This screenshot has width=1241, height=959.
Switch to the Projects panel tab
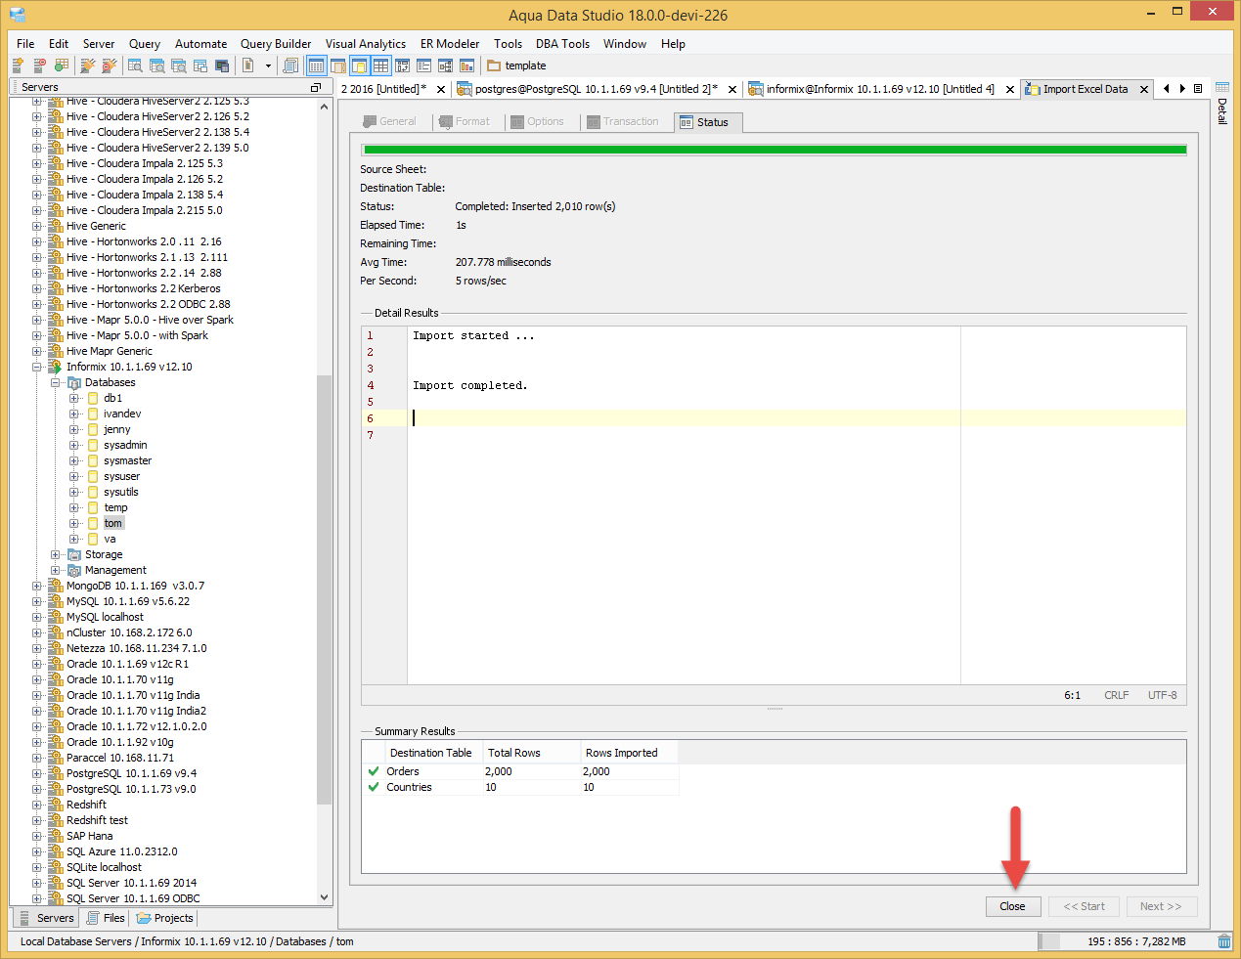pyautogui.click(x=164, y=918)
